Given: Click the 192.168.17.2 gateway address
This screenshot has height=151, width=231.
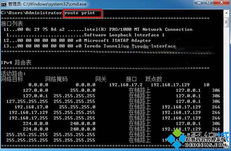Looking at the screenshot, I should [x=126, y=85].
